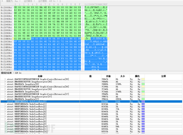Open the 运行模板 GIF.bt dropdown
Screen dimensions: 183x135
(x=48, y=1)
